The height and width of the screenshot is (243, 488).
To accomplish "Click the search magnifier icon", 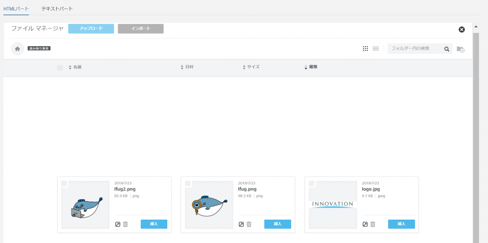I will (x=447, y=49).
